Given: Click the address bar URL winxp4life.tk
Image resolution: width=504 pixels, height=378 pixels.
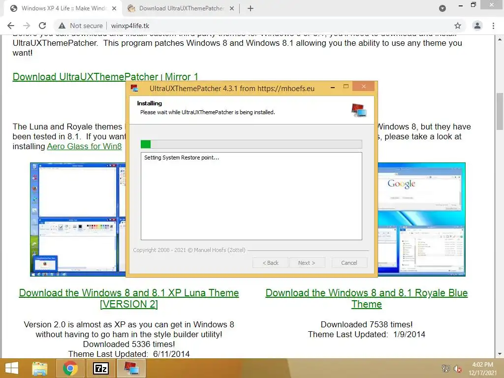Looking at the screenshot, I should tap(130, 26).
